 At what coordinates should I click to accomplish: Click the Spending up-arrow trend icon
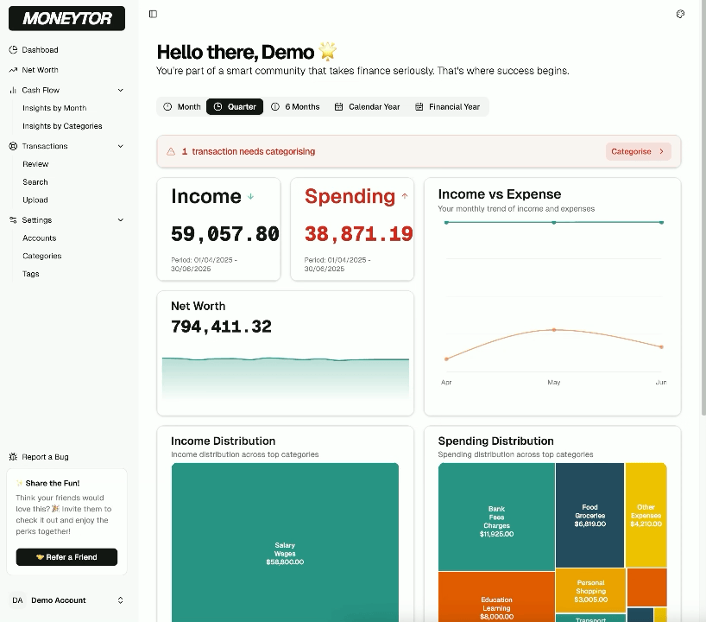(405, 197)
